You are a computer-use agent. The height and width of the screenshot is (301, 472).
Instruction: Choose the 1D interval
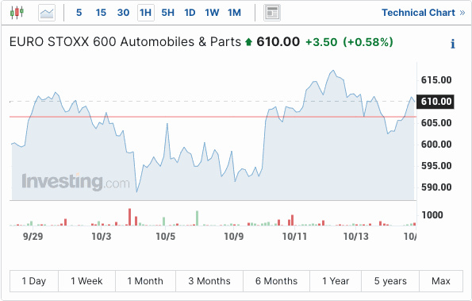[190, 13]
